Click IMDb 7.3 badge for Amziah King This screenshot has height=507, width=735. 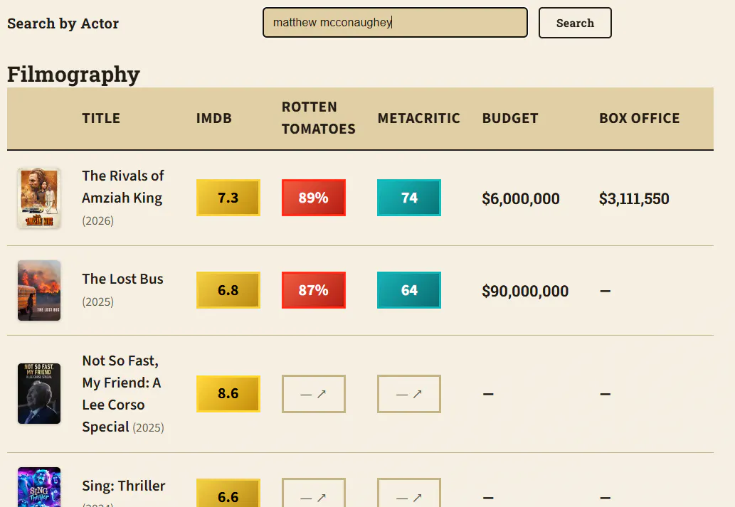[x=228, y=198]
